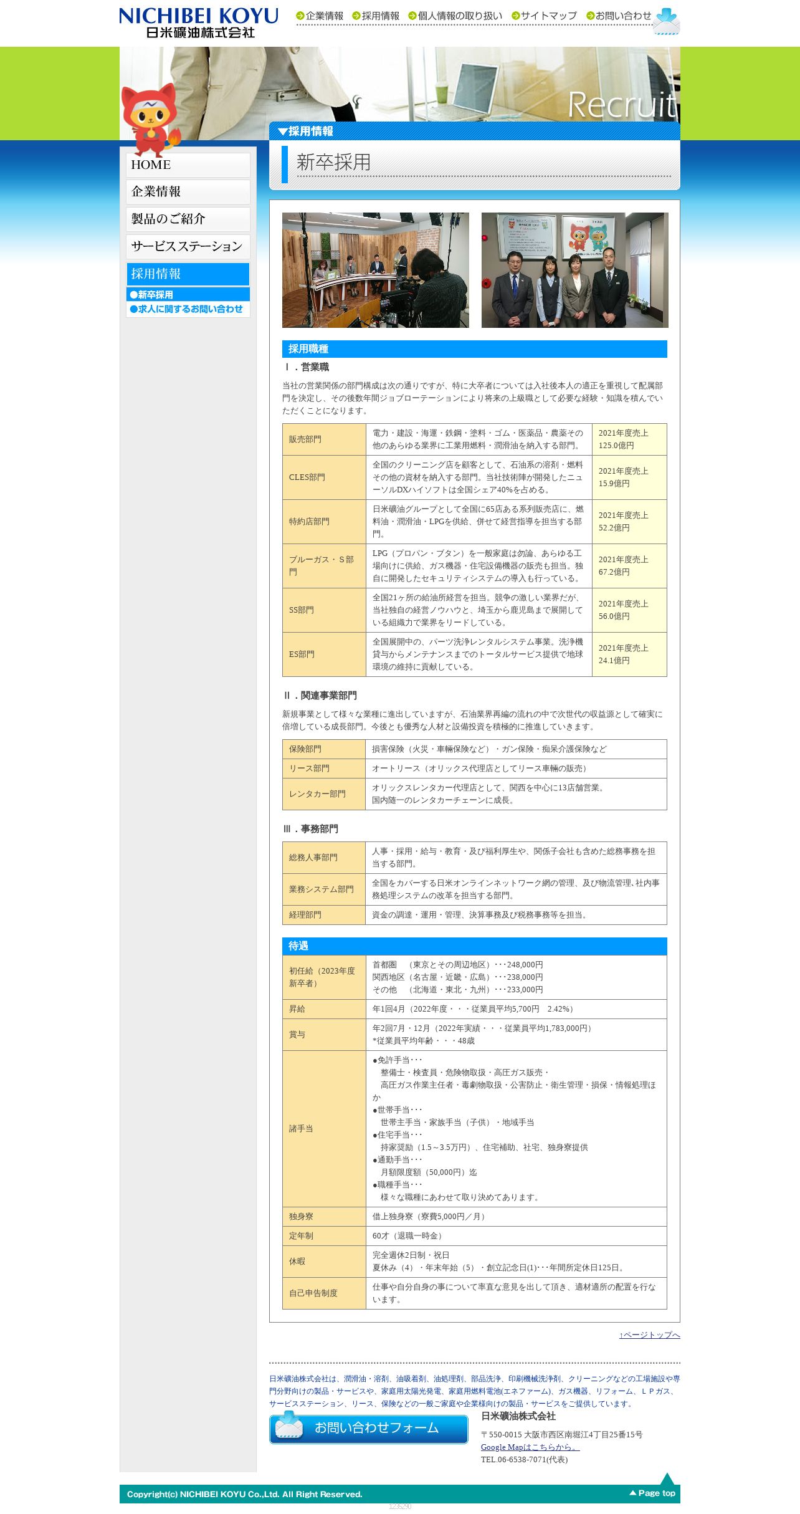Click the 特約店部門 table cell
Screen dimensions: 800x1514
pyautogui.click(x=324, y=522)
